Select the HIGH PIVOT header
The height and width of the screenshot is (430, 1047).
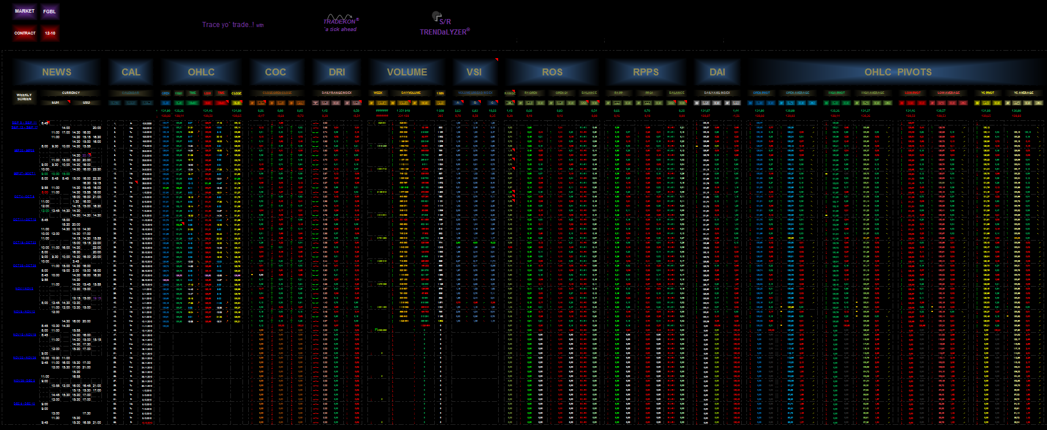(x=837, y=93)
